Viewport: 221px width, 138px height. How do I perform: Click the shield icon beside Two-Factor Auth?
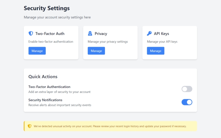31,34
